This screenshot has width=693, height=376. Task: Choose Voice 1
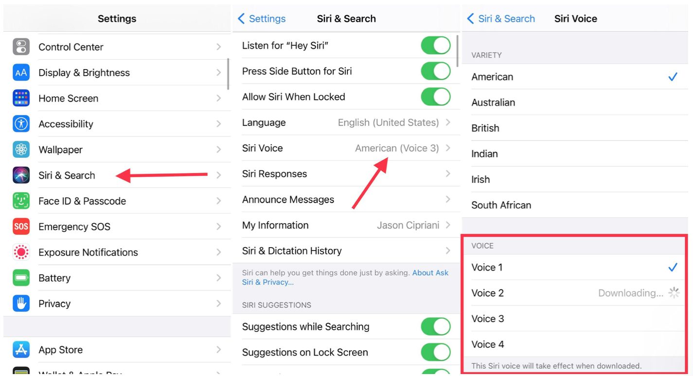click(x=575, y=268)
